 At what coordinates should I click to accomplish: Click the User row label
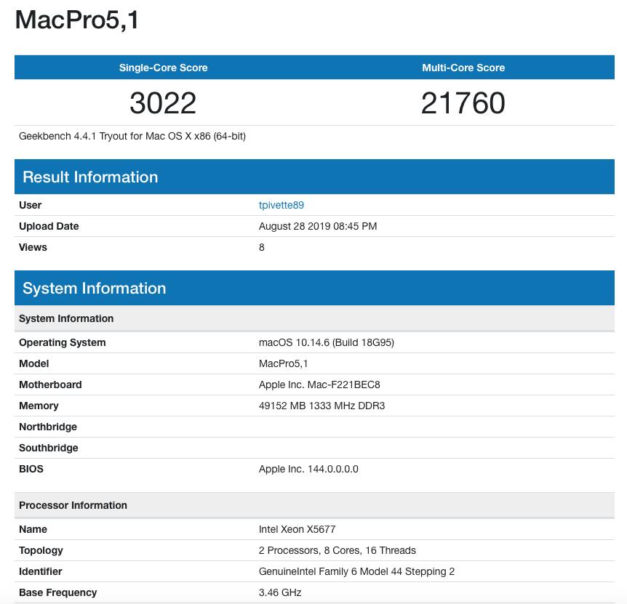pos(30,205)
